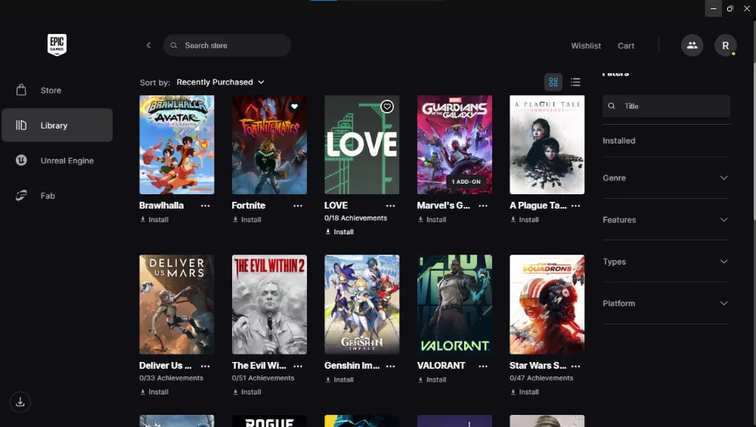Install Genshin Impact
756x427 pixels.
pyautogui.click(x=339, y=380)
